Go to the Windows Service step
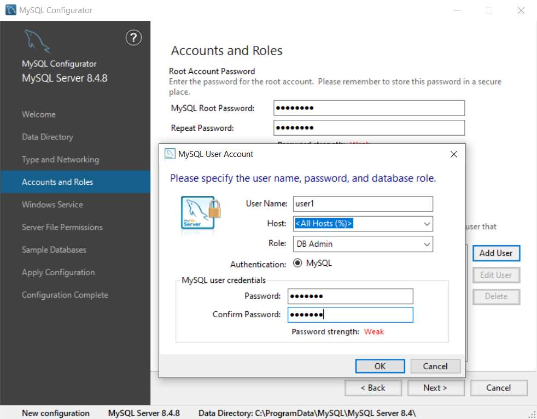Screen dimensions: 537x419 (52, 205)
